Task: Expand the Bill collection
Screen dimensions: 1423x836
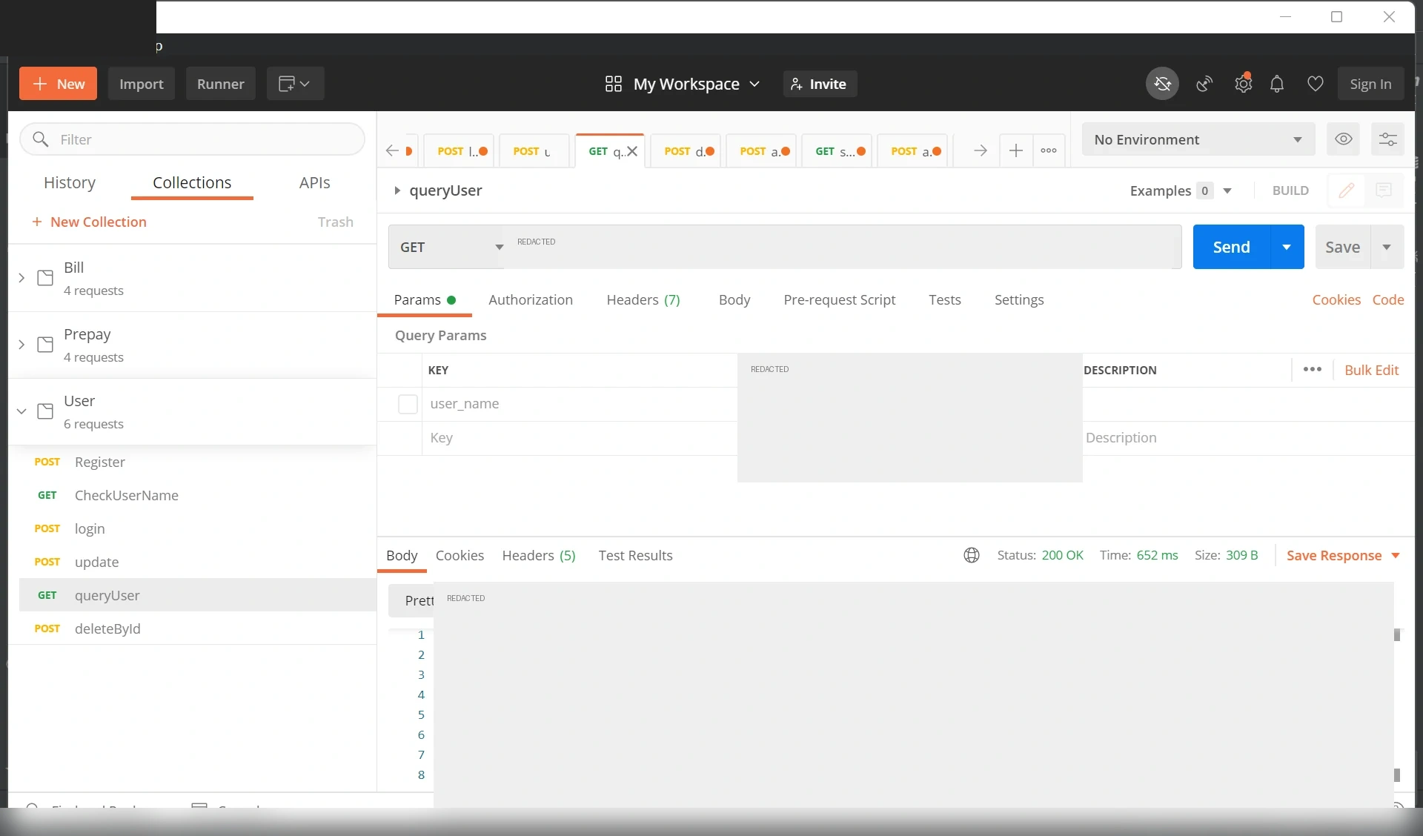Action: 21,278
